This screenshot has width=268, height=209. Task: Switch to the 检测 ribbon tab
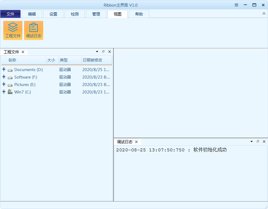(75, 14)
